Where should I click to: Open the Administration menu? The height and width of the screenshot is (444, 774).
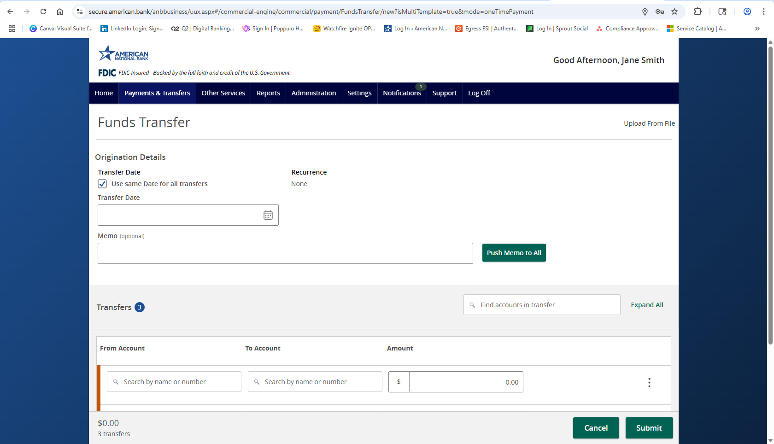point(314,93)
